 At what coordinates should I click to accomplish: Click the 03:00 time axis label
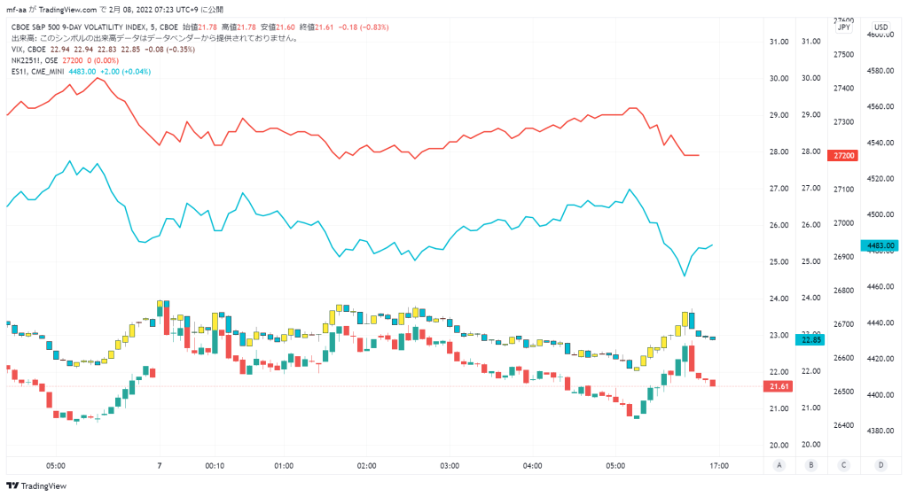(x=450, y=466)
